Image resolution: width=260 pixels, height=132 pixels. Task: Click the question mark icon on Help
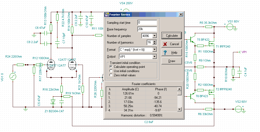tap(165, 53)
